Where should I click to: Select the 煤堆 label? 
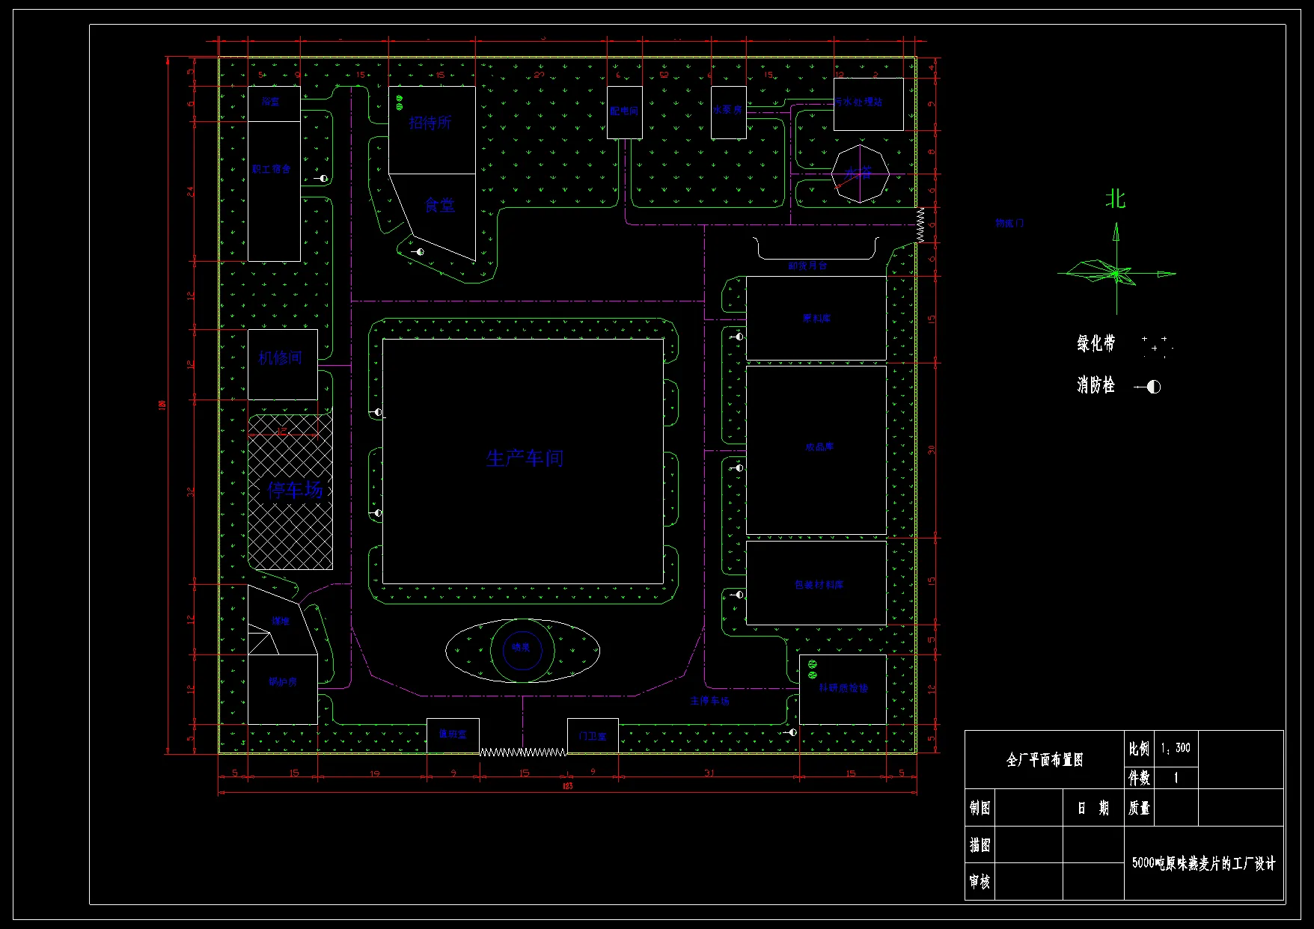point(280,621)
